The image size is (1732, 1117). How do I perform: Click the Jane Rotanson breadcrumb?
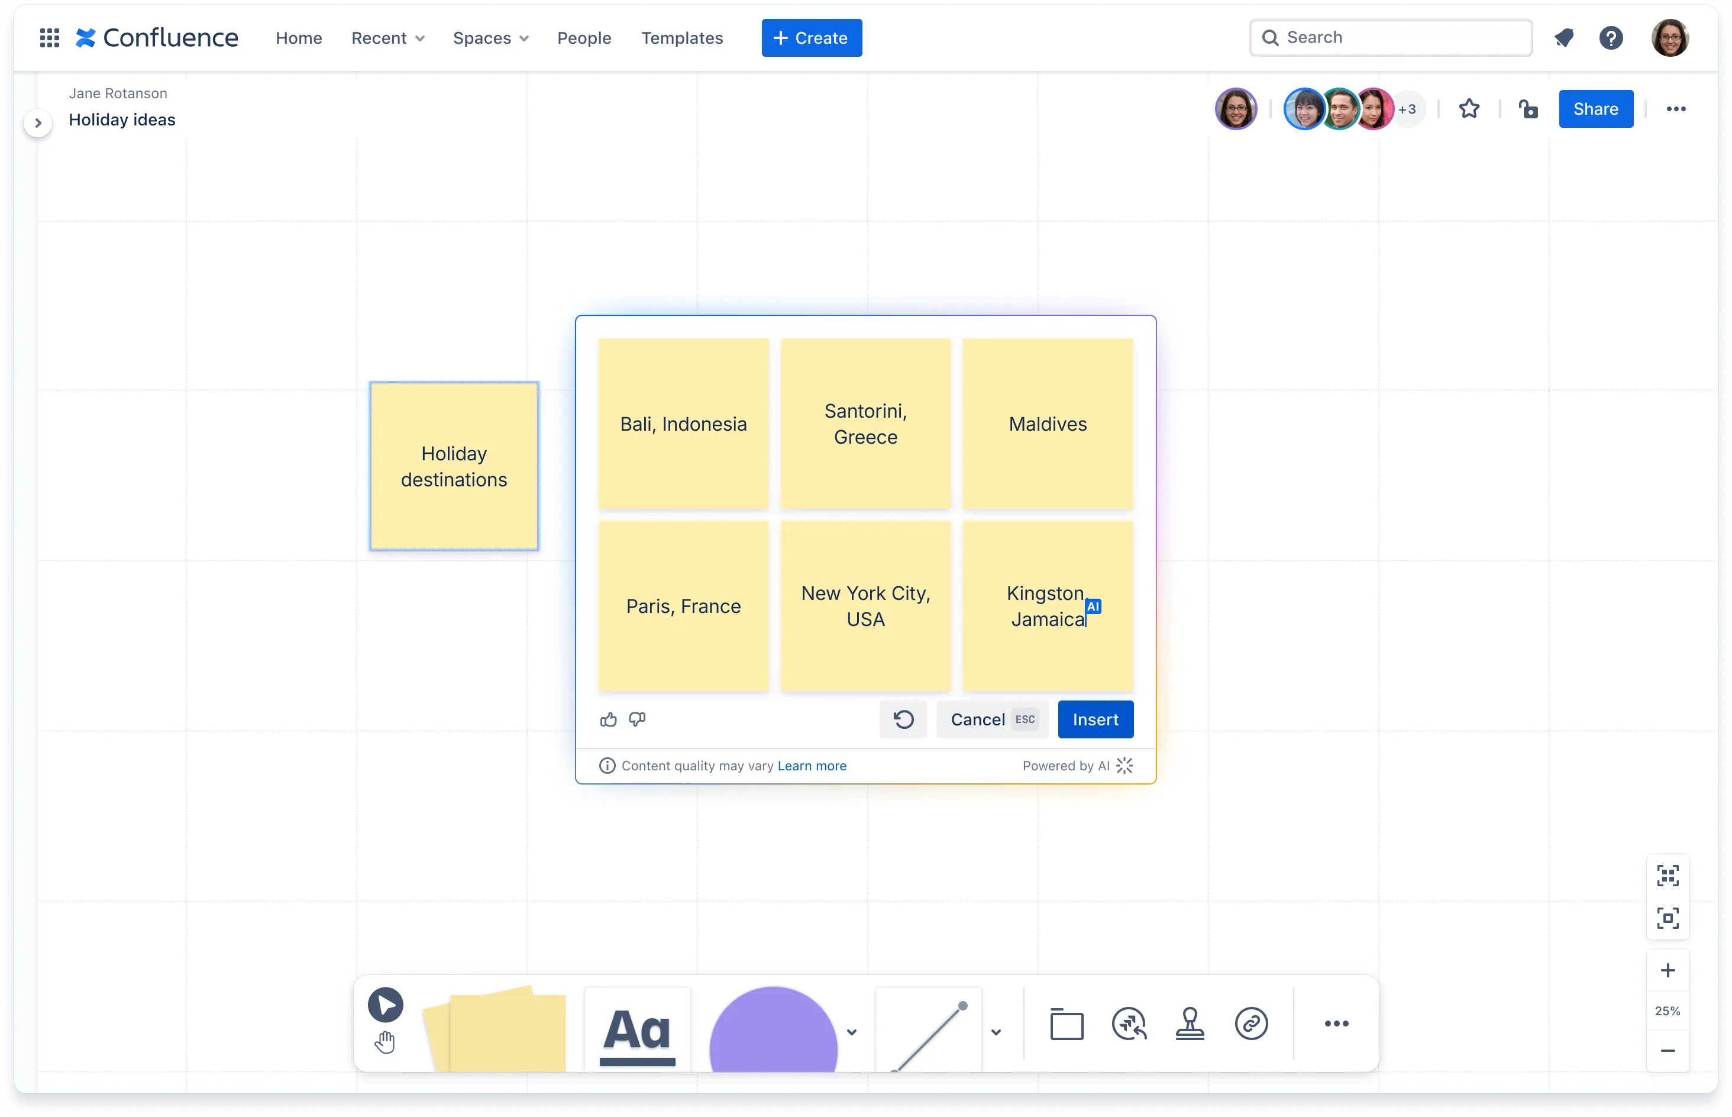118,93
